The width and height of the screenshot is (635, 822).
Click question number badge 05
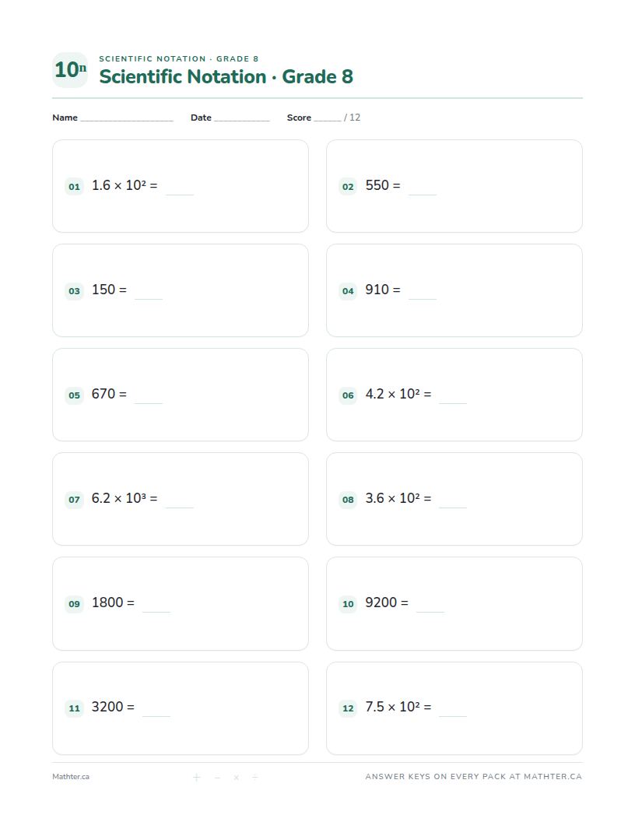coord(75,395)
